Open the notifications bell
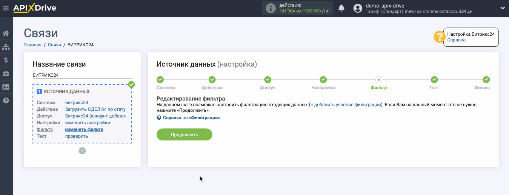This screenshot has width=509, height=195. tap(341, 8)
